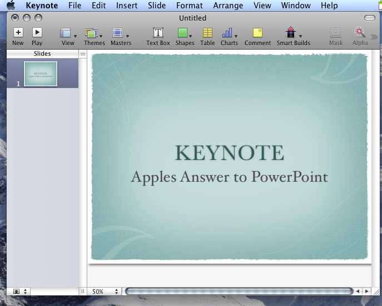
Task: Open the View dropdown in toolbar
Action: coord(75,36)
